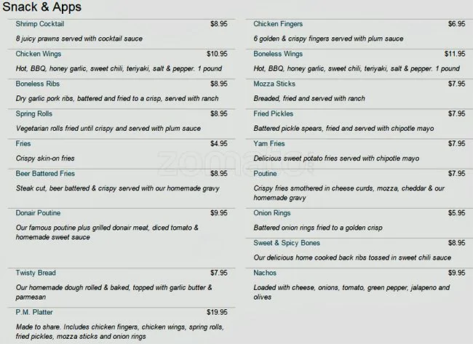This screenshot has height=344, width=473.
Task: Click the Fried Pickles item title
Action: (274, 113)
